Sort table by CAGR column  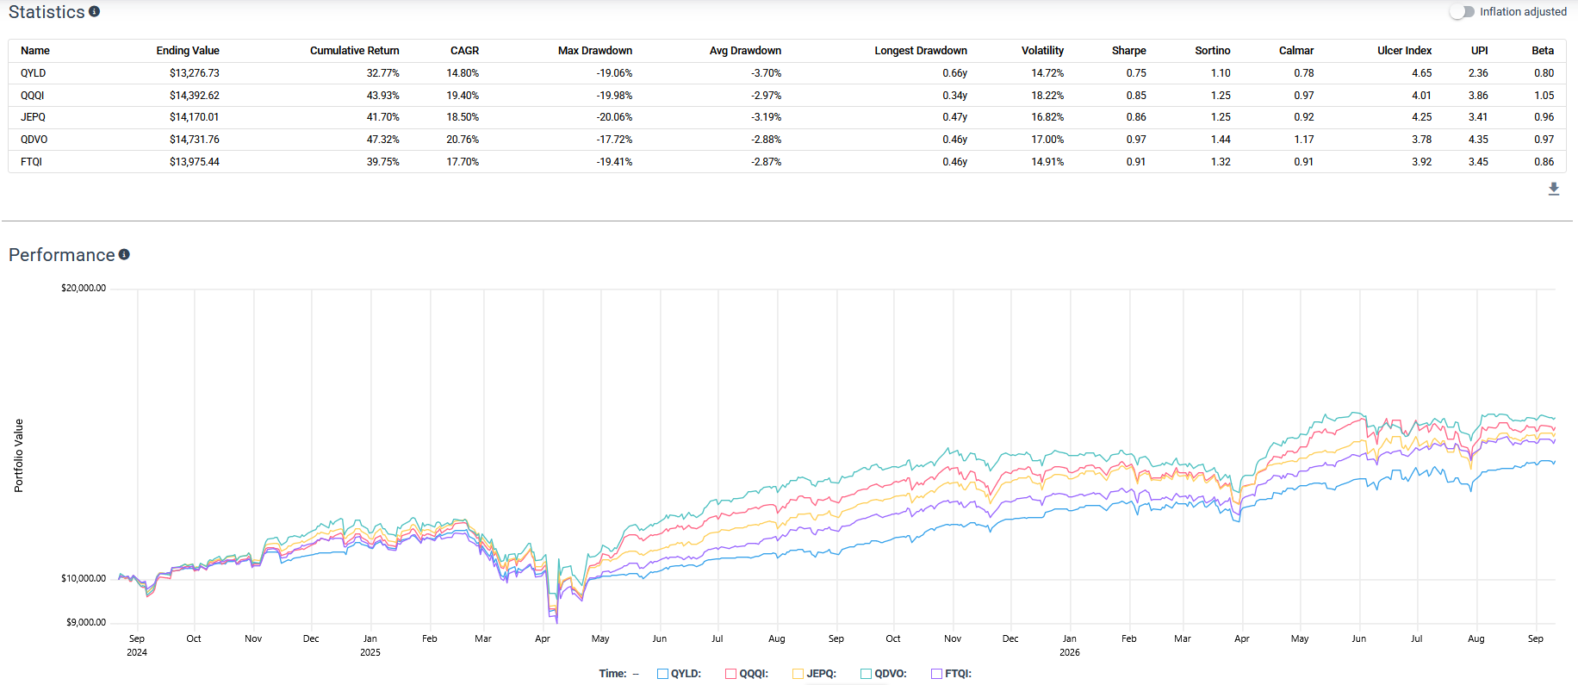(x=464, y=51)
